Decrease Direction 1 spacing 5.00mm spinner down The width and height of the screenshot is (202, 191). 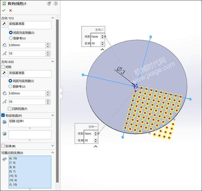pyautogui.click(x=48, y=47)
